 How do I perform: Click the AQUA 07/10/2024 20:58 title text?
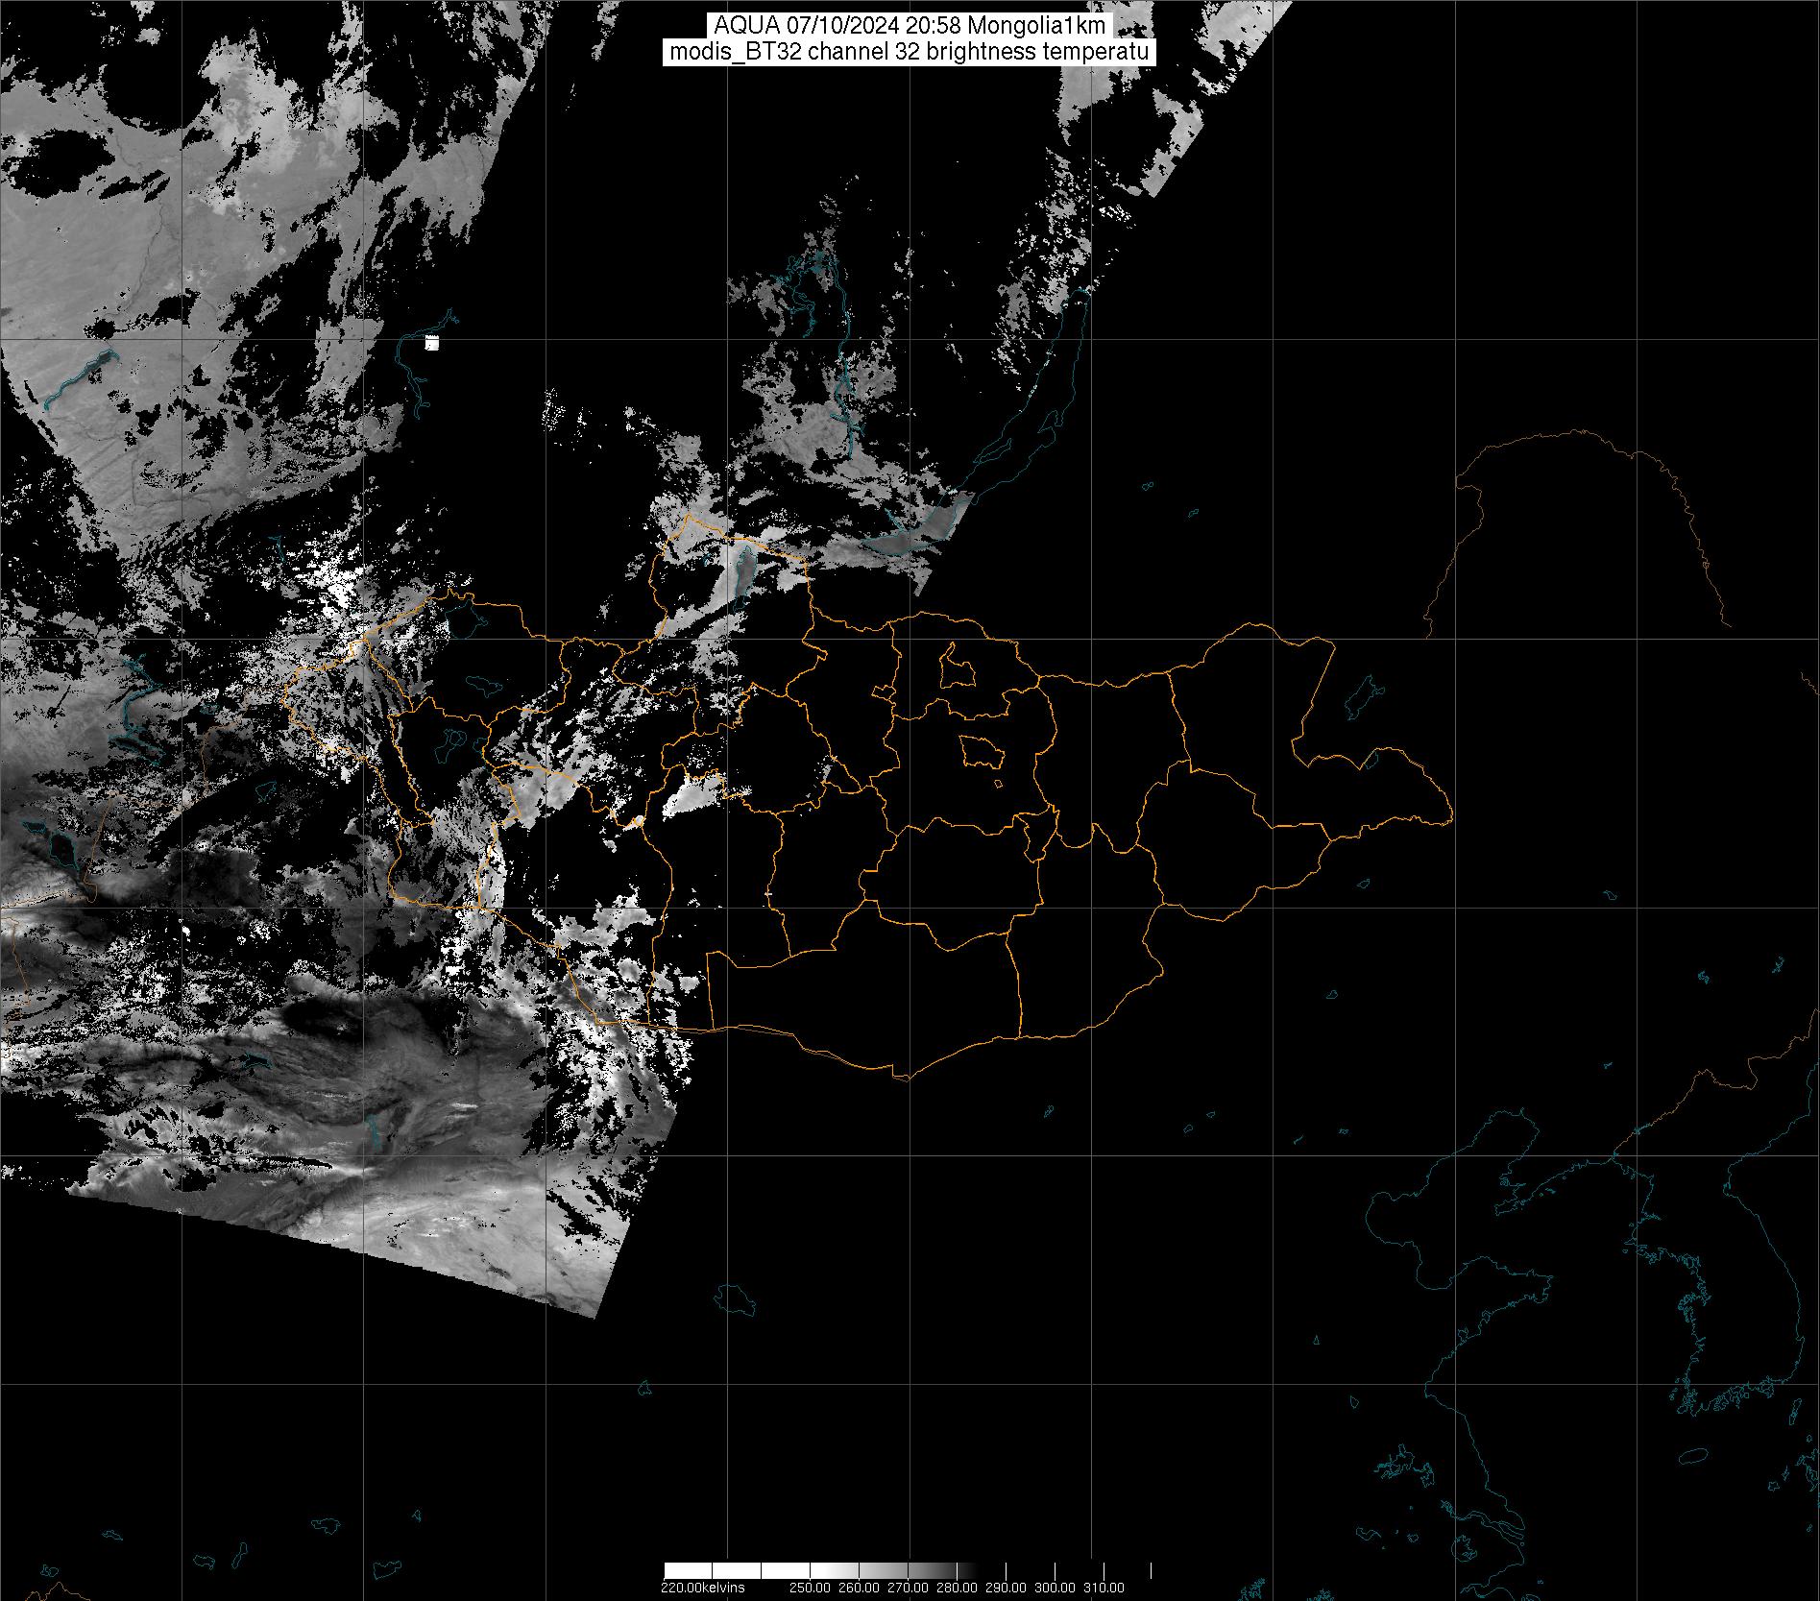click(909, 26)
